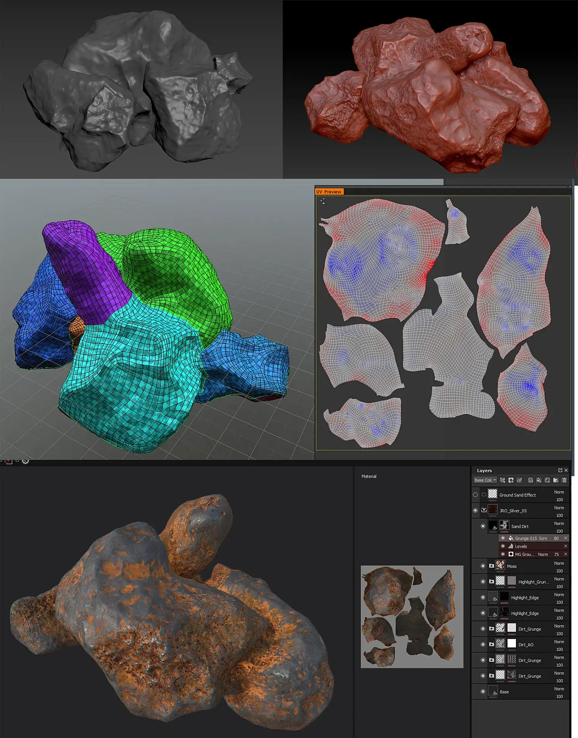This screenshot has height=738, width=578.
Task: Select the JRO_Silver_05 layer name
Action: pyautogui.click(x=513, y=511)
